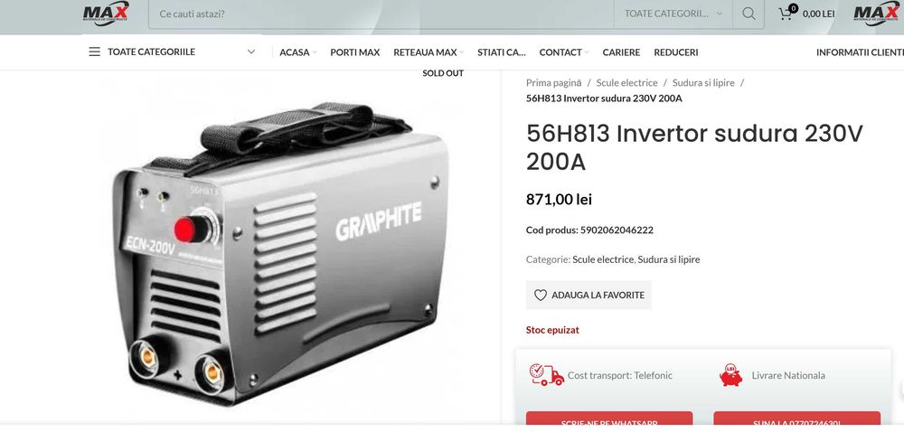Screen dimensions: 904x432
Task: Click the heart favorite icon
Action: pyautogui.click(x=541, y=295)
